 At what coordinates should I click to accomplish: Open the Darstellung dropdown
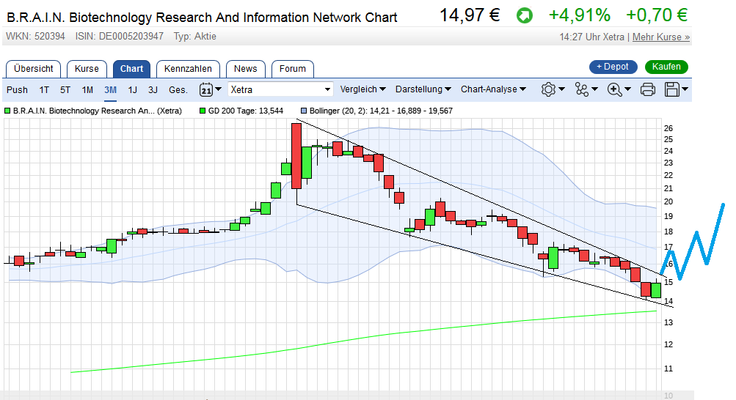tap(423, 89)
